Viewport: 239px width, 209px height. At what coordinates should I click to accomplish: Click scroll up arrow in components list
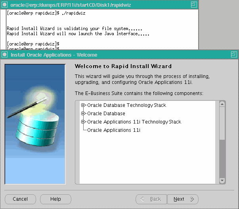click(x=222, y=104)
